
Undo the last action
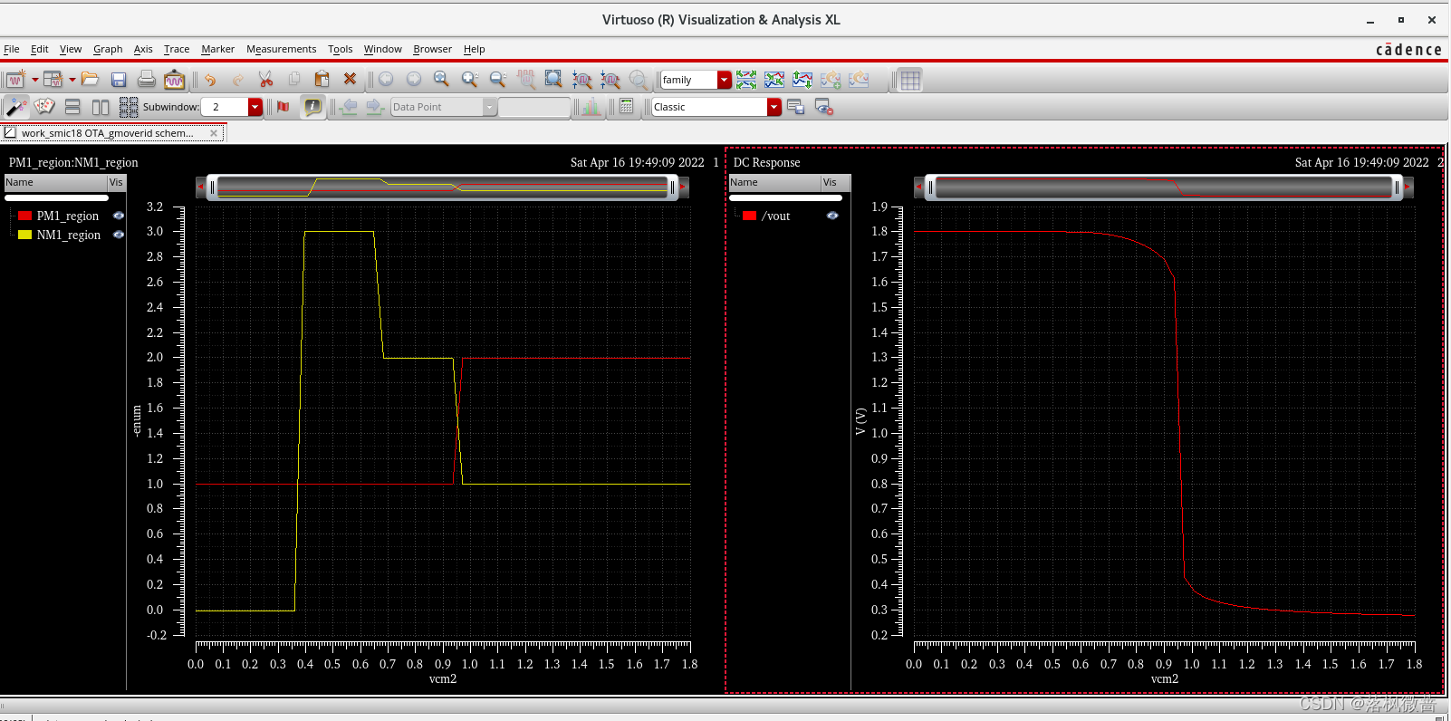[210, 80]
